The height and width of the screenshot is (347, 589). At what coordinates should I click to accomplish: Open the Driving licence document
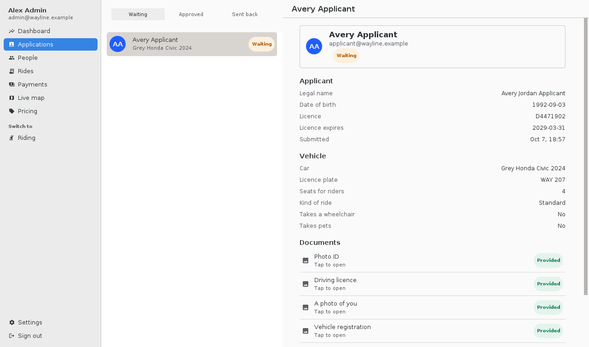click(433, 284)
